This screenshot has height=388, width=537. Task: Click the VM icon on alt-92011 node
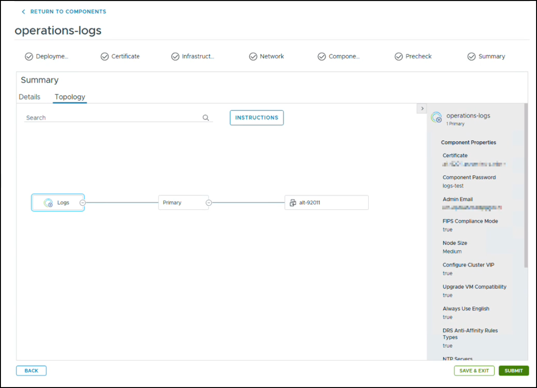tap(293, 203)
